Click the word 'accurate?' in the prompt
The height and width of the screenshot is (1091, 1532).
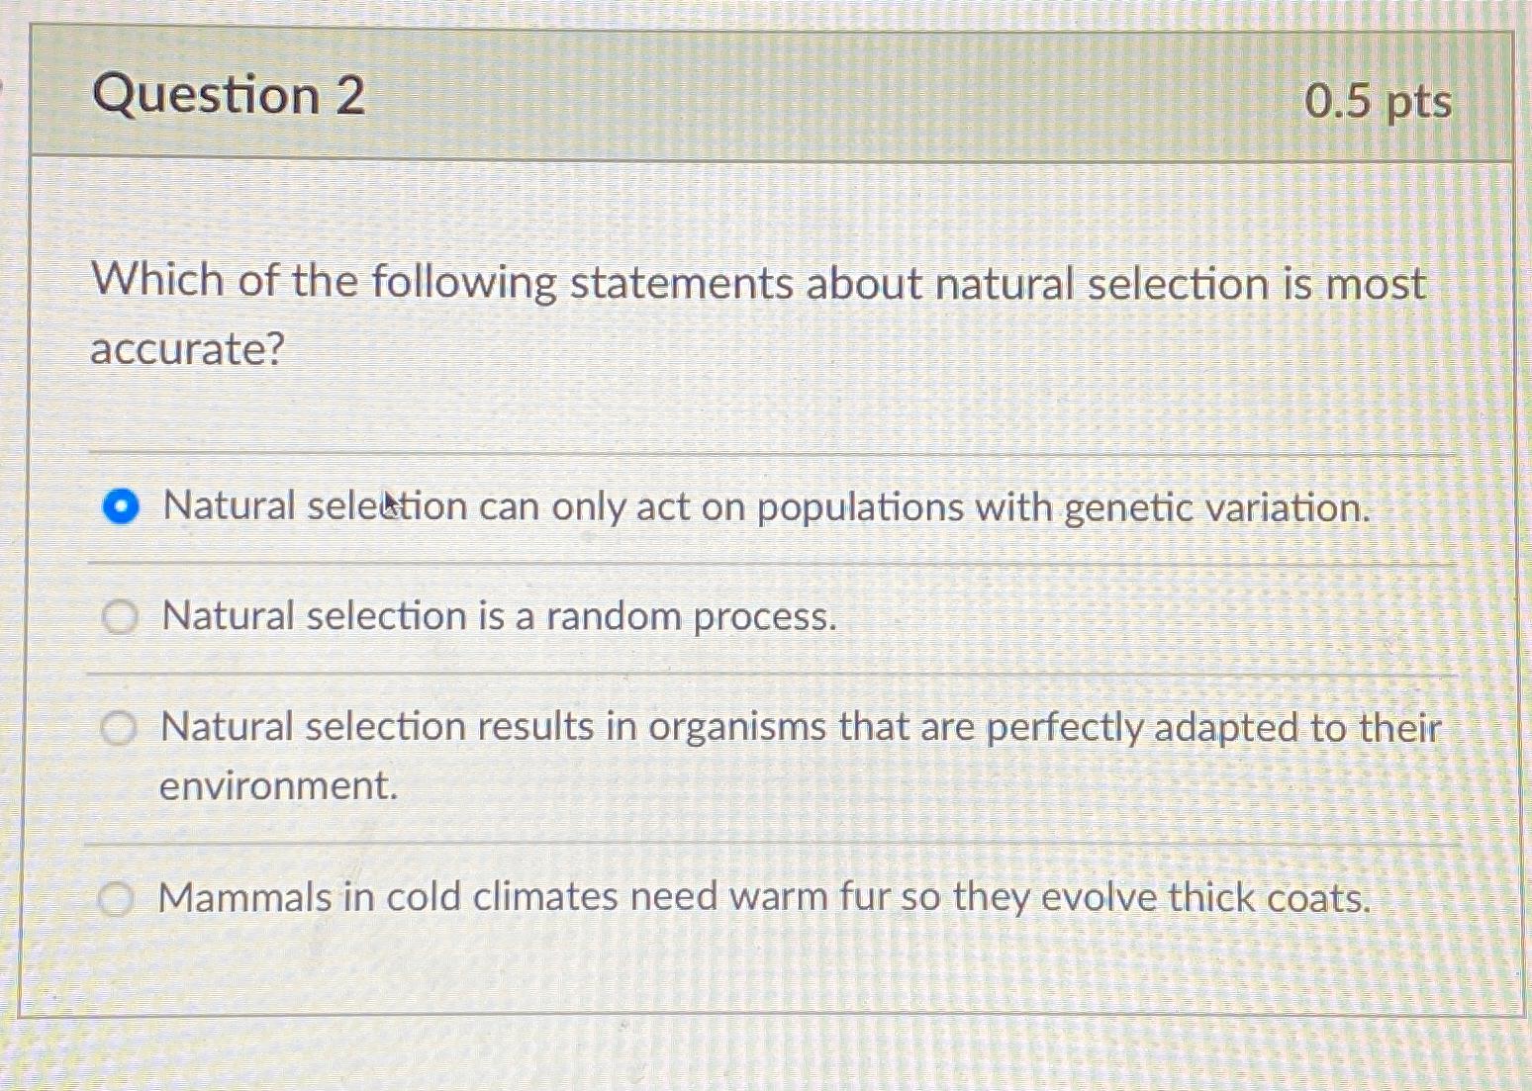click(x=184, y=348)
